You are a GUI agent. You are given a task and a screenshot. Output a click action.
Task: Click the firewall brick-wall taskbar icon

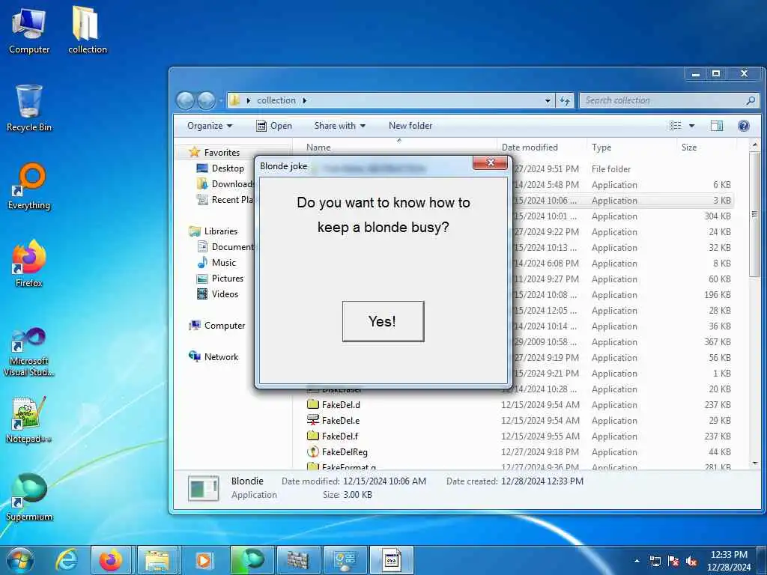(x=298, y=560)
